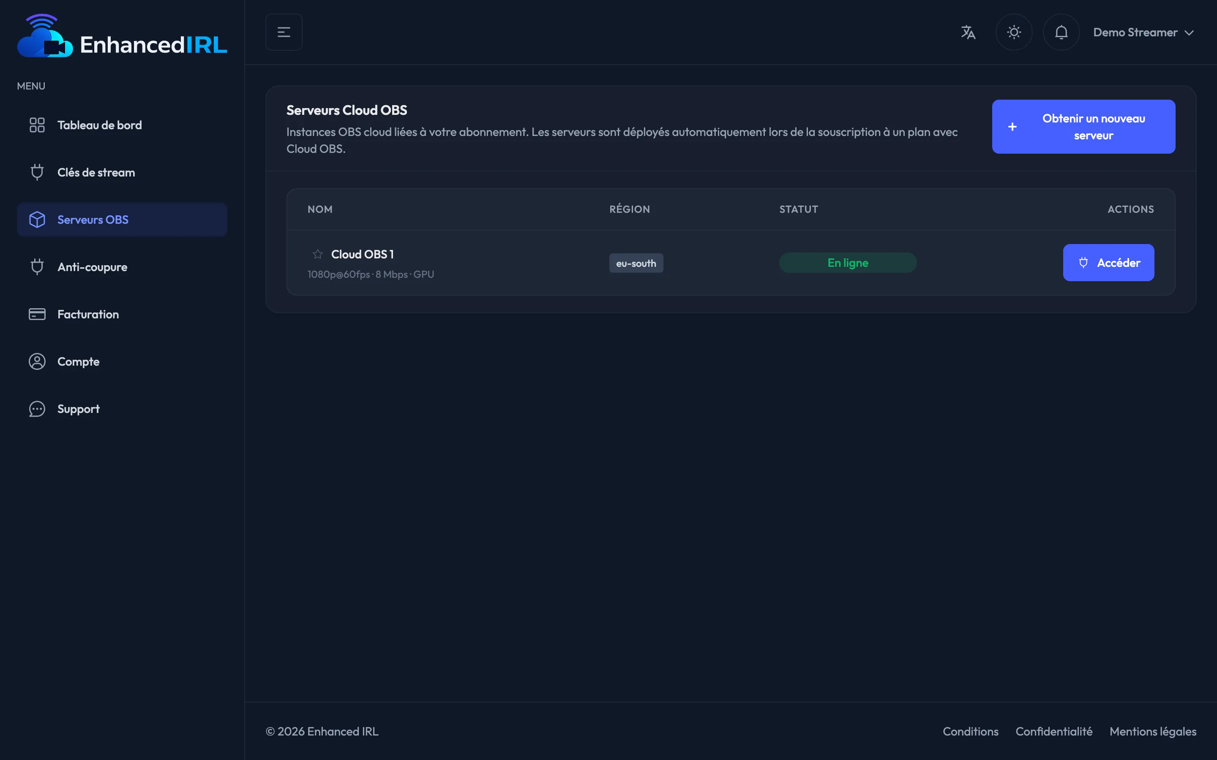Open the Compte page
Viewport: 1217px width, 760px height.
pos(122,361)
